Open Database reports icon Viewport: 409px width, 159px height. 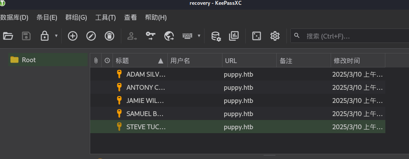click(x=234, y=36)
